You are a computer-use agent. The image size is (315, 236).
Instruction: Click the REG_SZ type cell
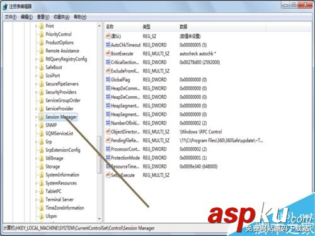149,37
